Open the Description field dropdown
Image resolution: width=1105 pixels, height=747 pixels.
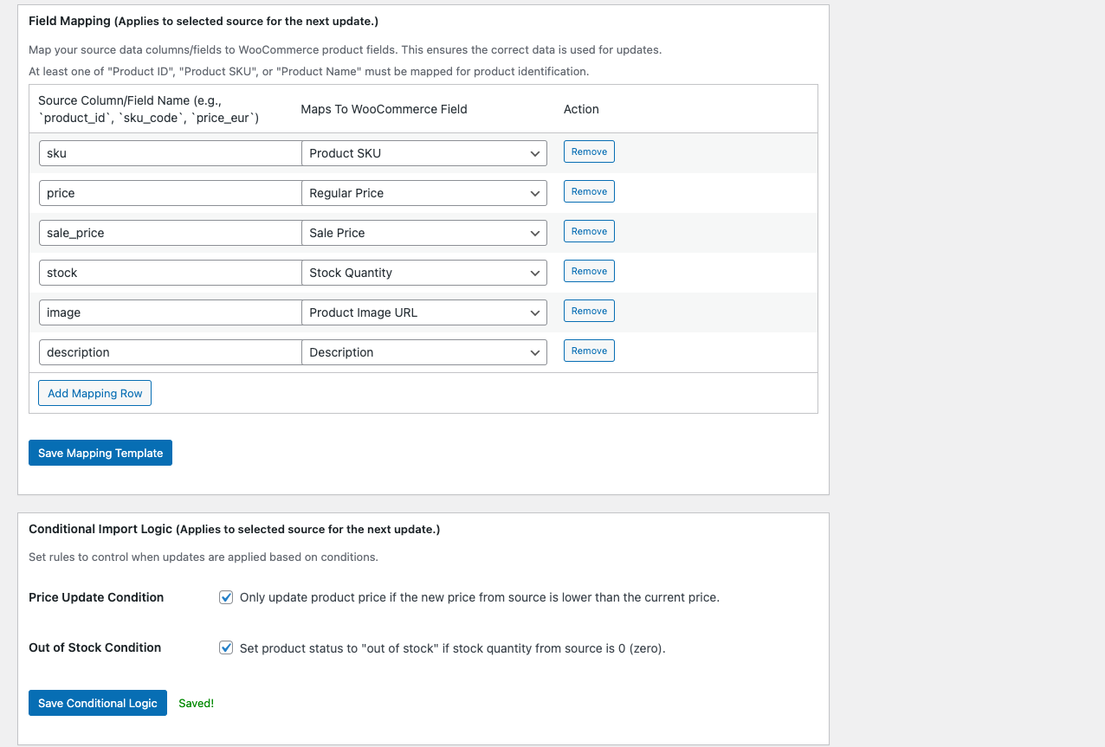(x=424, y=352)
